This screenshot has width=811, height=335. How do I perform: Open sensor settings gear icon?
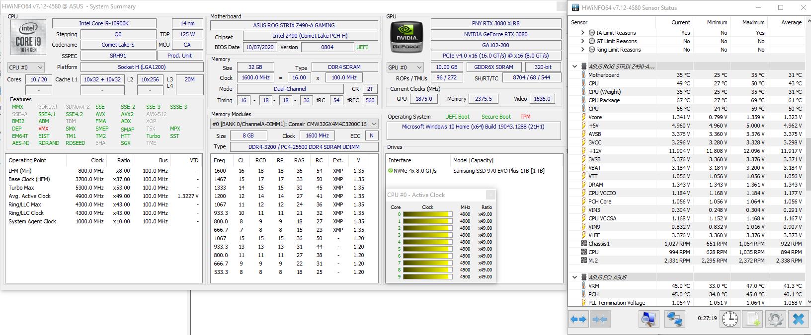click(x=776, y=319)
